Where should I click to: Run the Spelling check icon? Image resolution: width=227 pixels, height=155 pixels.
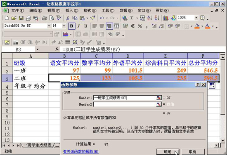[59, 18]
